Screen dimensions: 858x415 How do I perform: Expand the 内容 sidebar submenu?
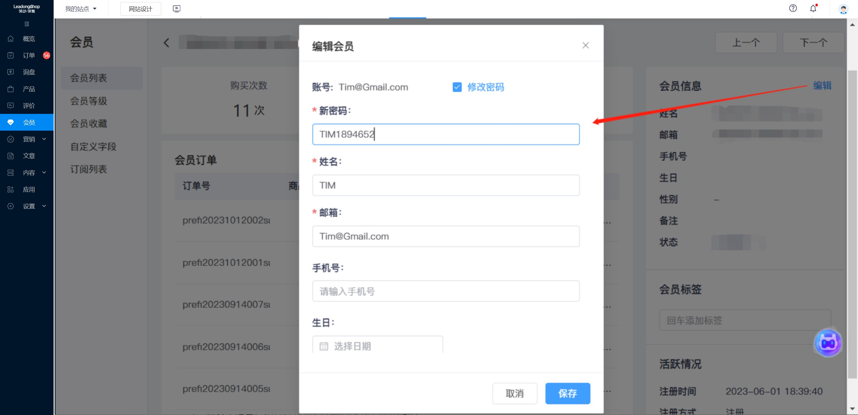click(x=44, y=172)
